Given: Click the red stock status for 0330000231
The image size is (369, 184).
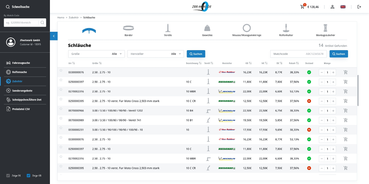Looking at the screenshot, I should pos(309,130).
